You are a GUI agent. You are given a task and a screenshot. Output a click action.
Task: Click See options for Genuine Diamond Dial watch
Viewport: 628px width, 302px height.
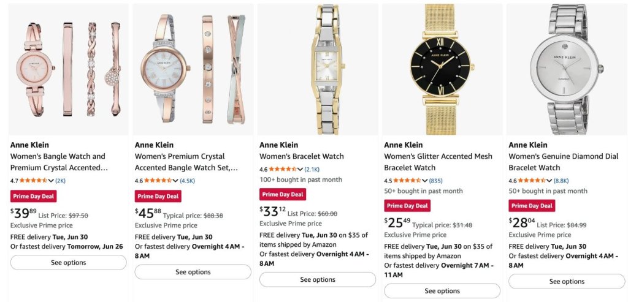pos(567,282)
